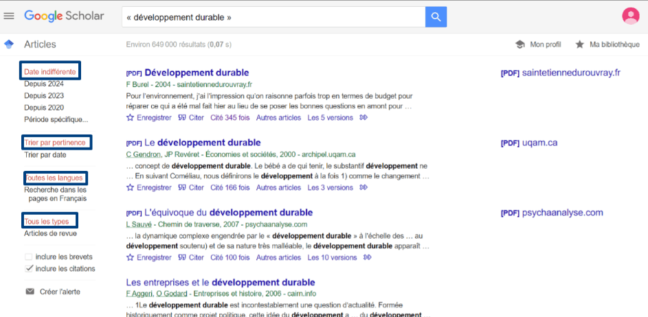Image resolution: width=648 pixels, height=317 pixels.
Task: Enable the inclure les brevets checkbox
Action: click(x=29, y=257)
